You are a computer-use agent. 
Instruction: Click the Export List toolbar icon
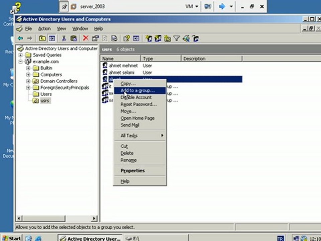tap(114, 38)
